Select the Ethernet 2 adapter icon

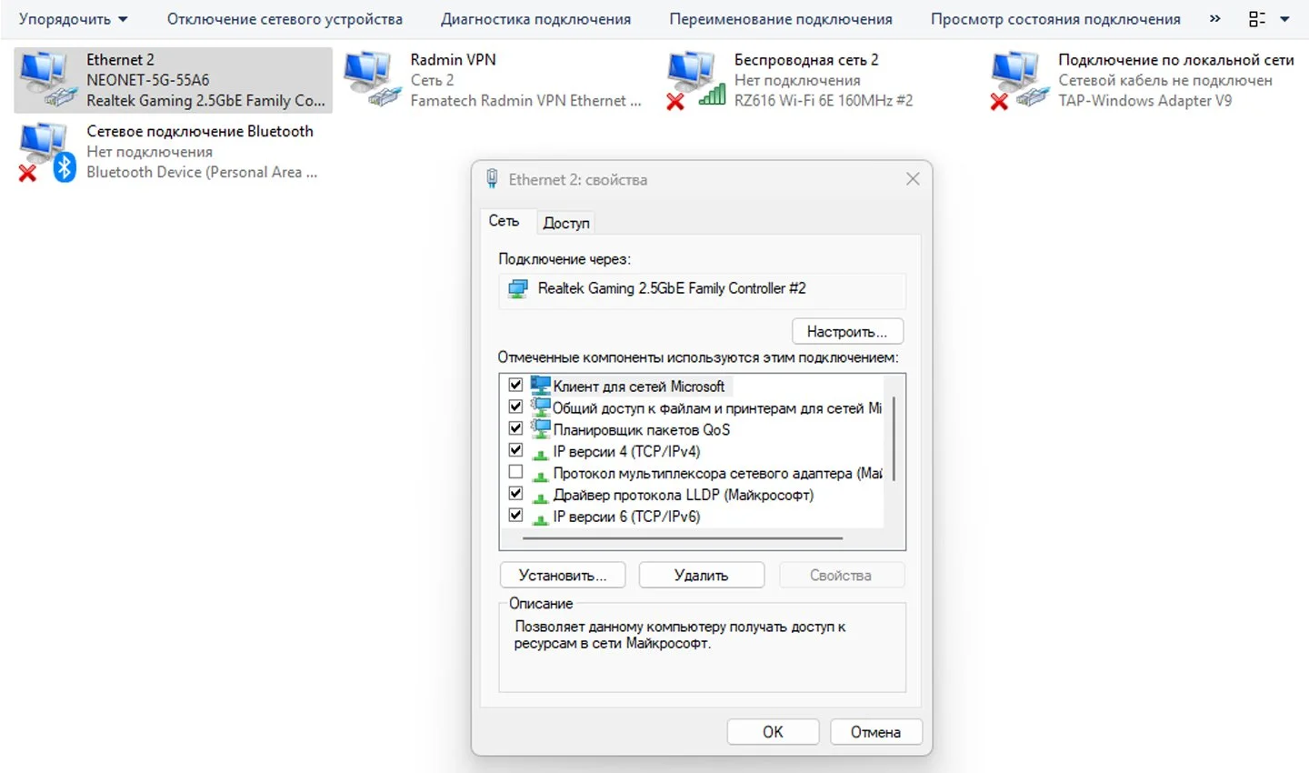click(47, 80)
